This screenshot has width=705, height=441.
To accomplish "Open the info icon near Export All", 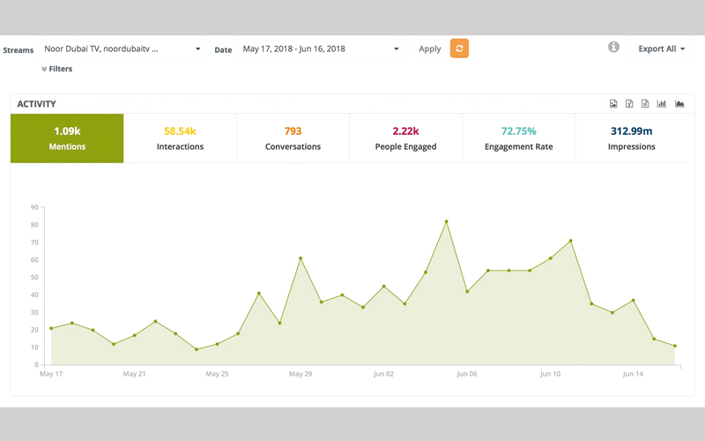I will [613, 48].
